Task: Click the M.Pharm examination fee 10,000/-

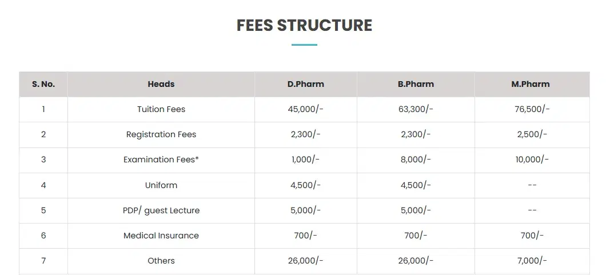Action: pyautogui.click(x=532, y=160)
